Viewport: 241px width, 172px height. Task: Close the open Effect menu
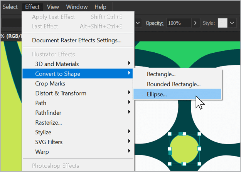pyautogui.click(x=32, y=7)
